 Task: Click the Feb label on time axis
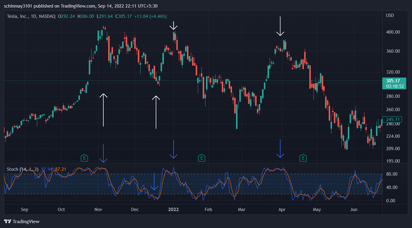(x=208, y=209)
